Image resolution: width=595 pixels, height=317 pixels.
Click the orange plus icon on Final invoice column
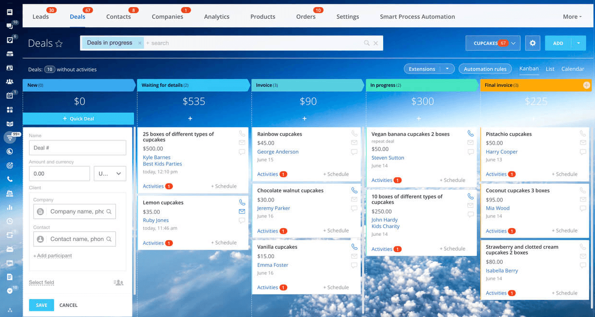587,85
